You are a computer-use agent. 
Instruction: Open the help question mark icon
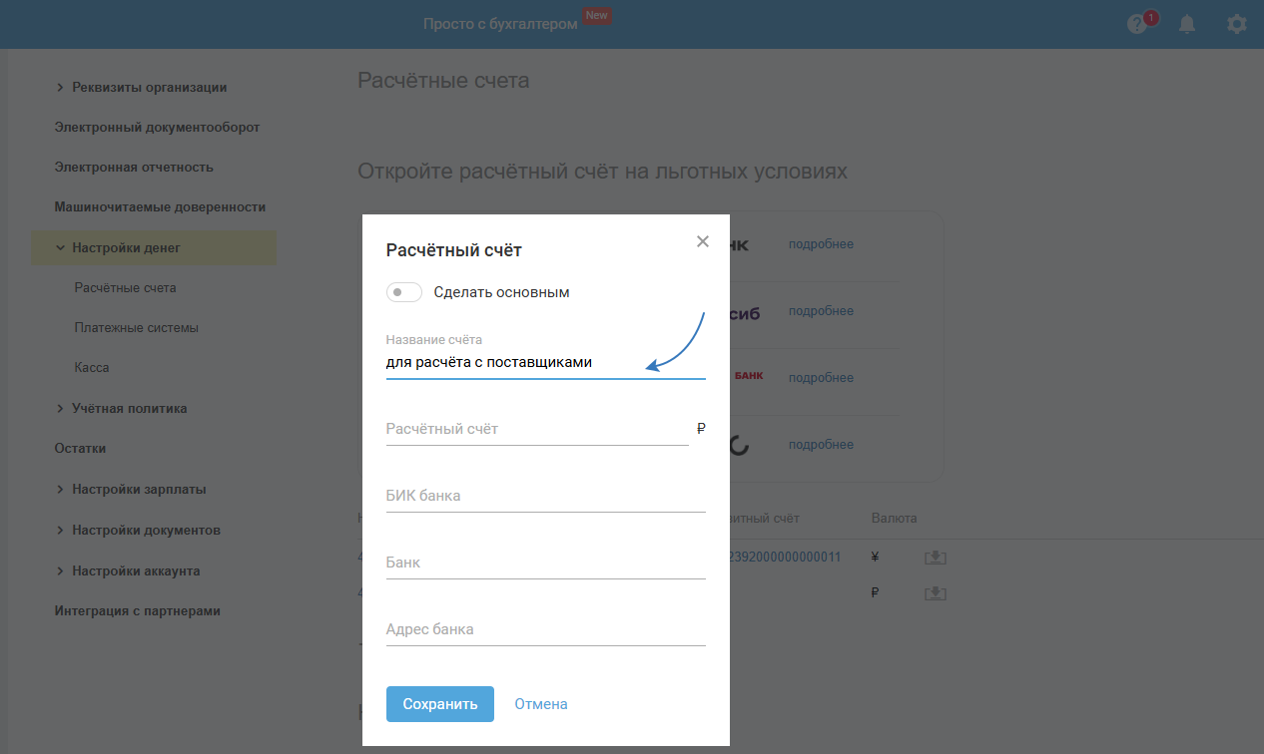click(x=1137, y=24)
